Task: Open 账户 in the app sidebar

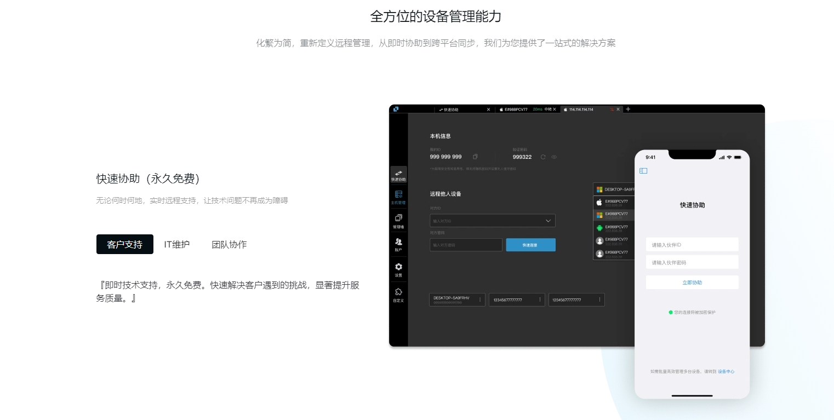Action: click(398, 245)
